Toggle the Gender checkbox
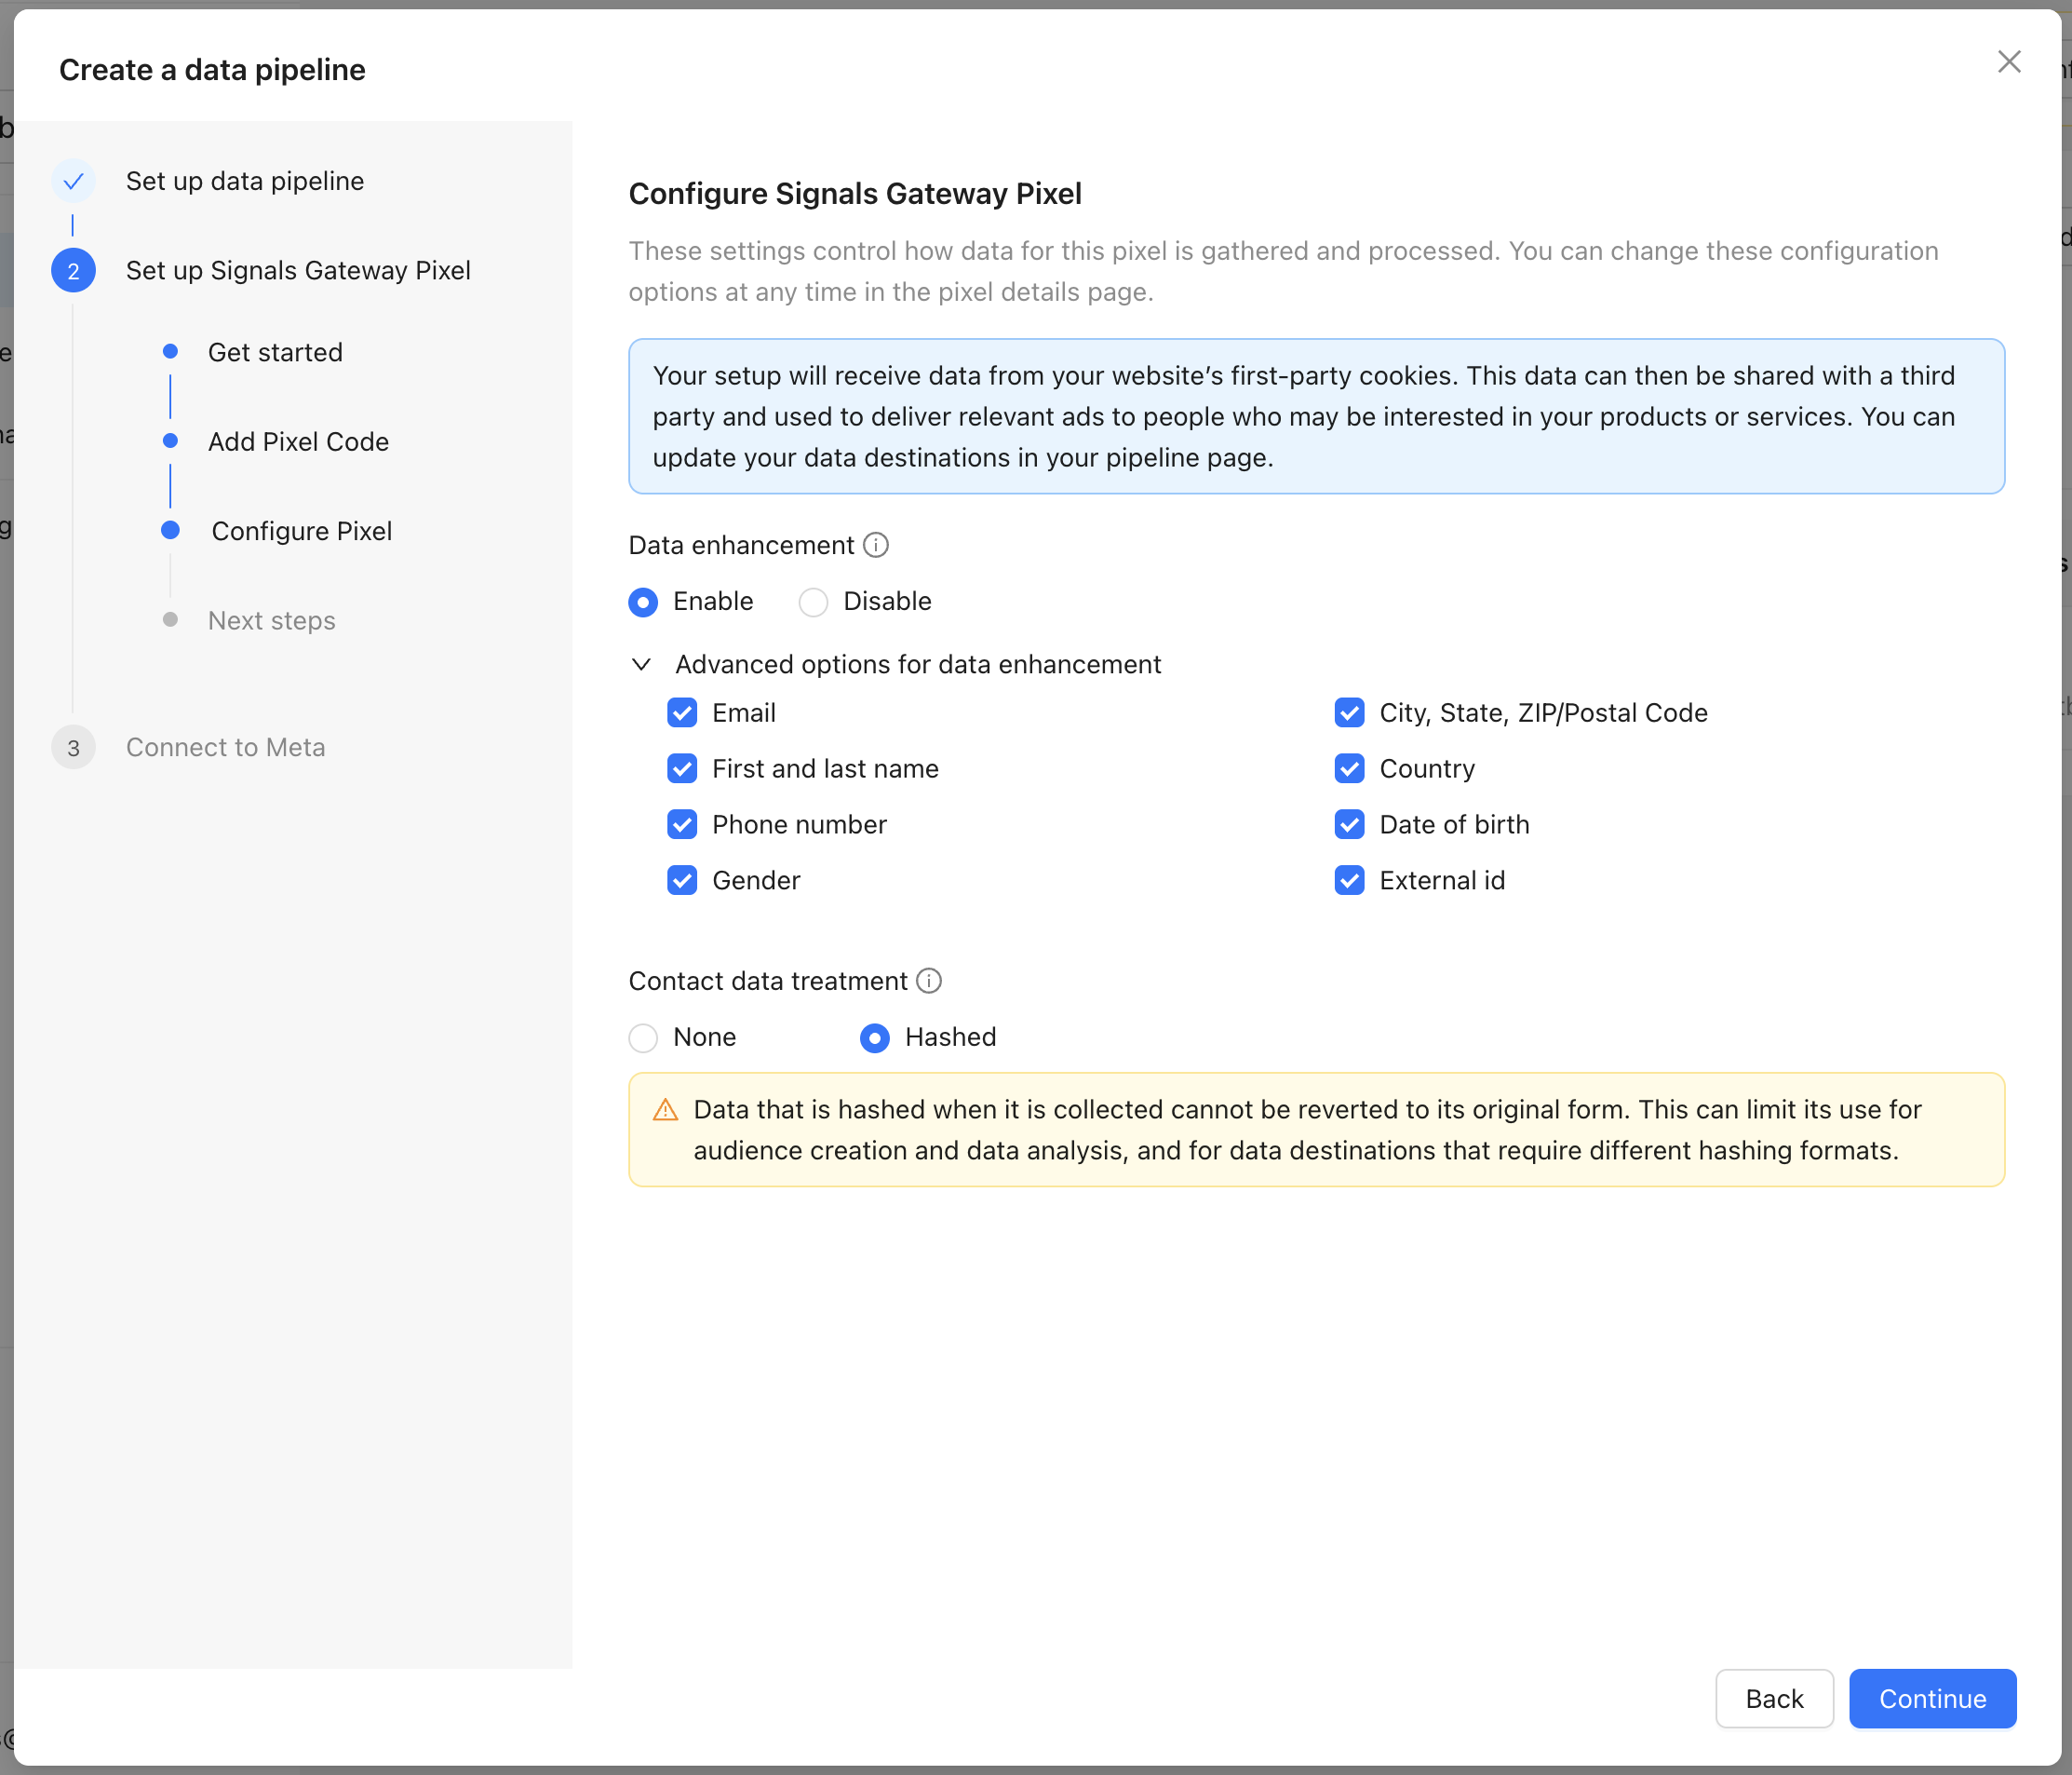Image resolution: width=2072 pixels, height=1775 pixels. click(682, 880)
